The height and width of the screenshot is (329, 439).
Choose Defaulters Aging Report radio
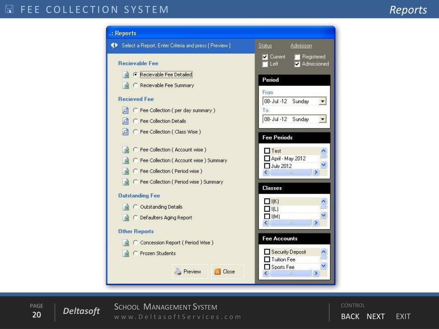point(135,217)
